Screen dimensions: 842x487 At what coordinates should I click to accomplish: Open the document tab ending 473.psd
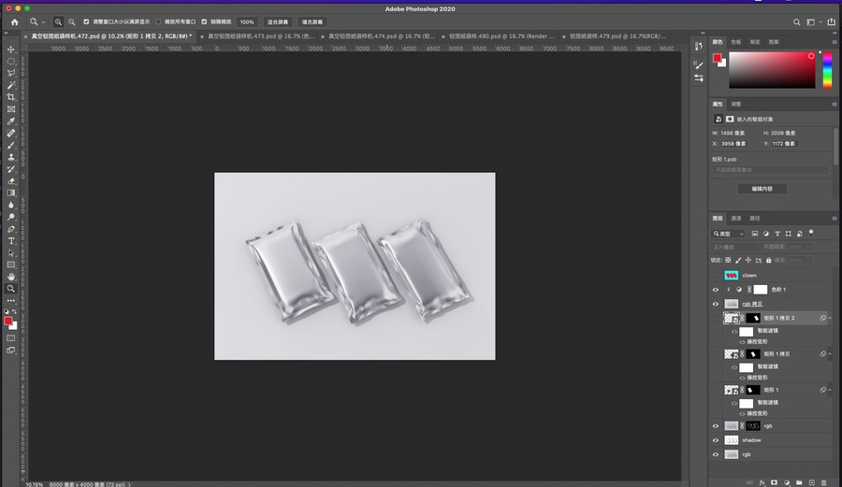[x=260, y=36]
